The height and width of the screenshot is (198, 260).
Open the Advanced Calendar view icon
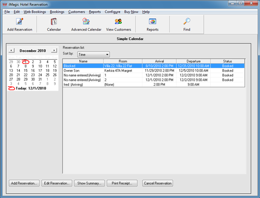[x=86, y=21]
